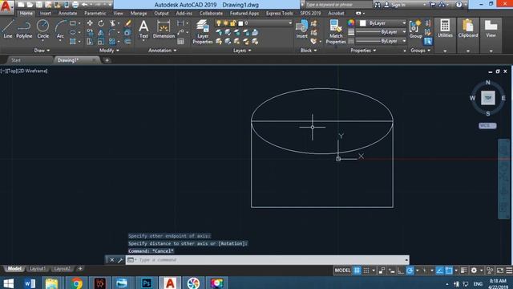Toggle snap mode in status bar
This screenshot has width=513, height=289.
pos(366,271)
